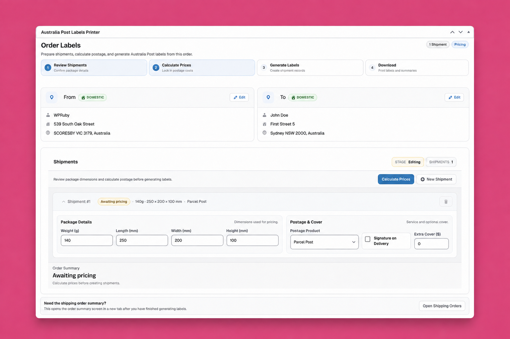This screenshot has width=510, height=339.
Task: Click step 2 circle in Calculate Prices
Action: coord(156,68)
